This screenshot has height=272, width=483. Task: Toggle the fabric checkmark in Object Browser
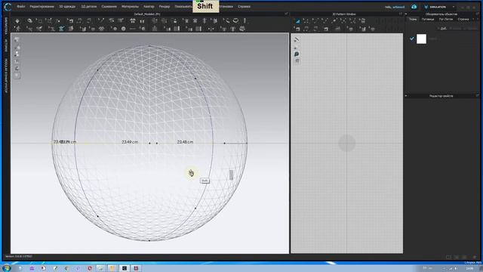point(412,39)
